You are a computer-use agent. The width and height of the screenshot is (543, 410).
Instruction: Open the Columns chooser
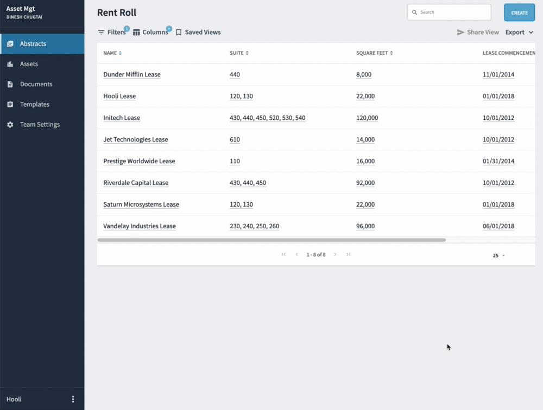pos(150,32)
